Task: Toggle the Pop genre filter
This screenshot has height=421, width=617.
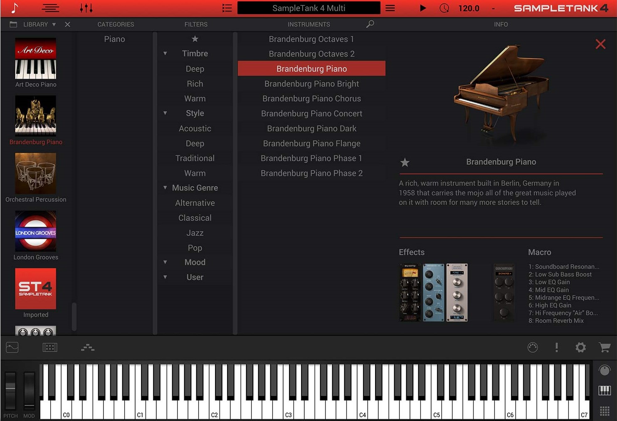Action: point(195,248)
